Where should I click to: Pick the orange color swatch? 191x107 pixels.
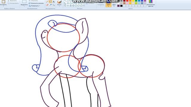point(130,1)
